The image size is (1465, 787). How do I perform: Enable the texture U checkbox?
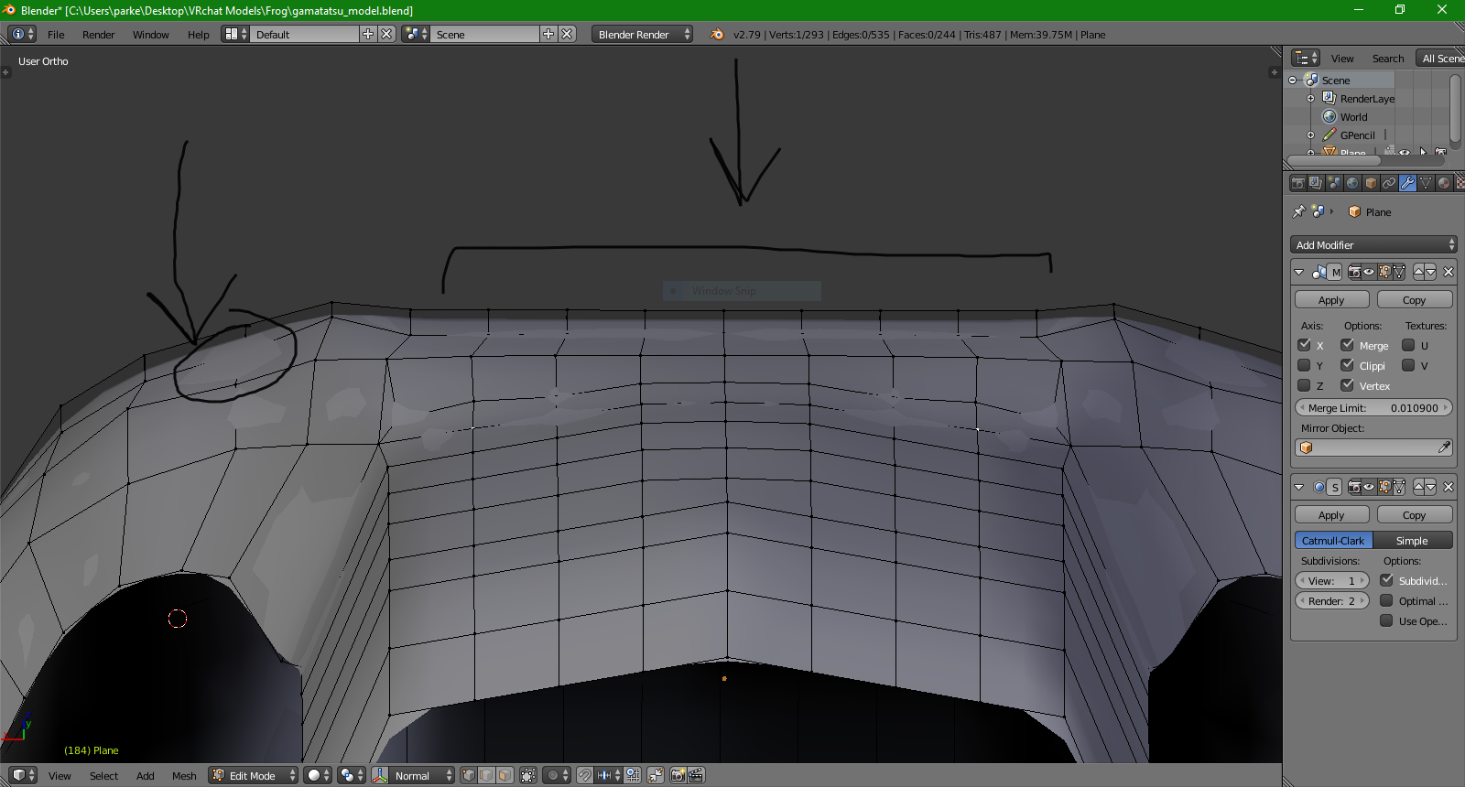point(1408,345)
